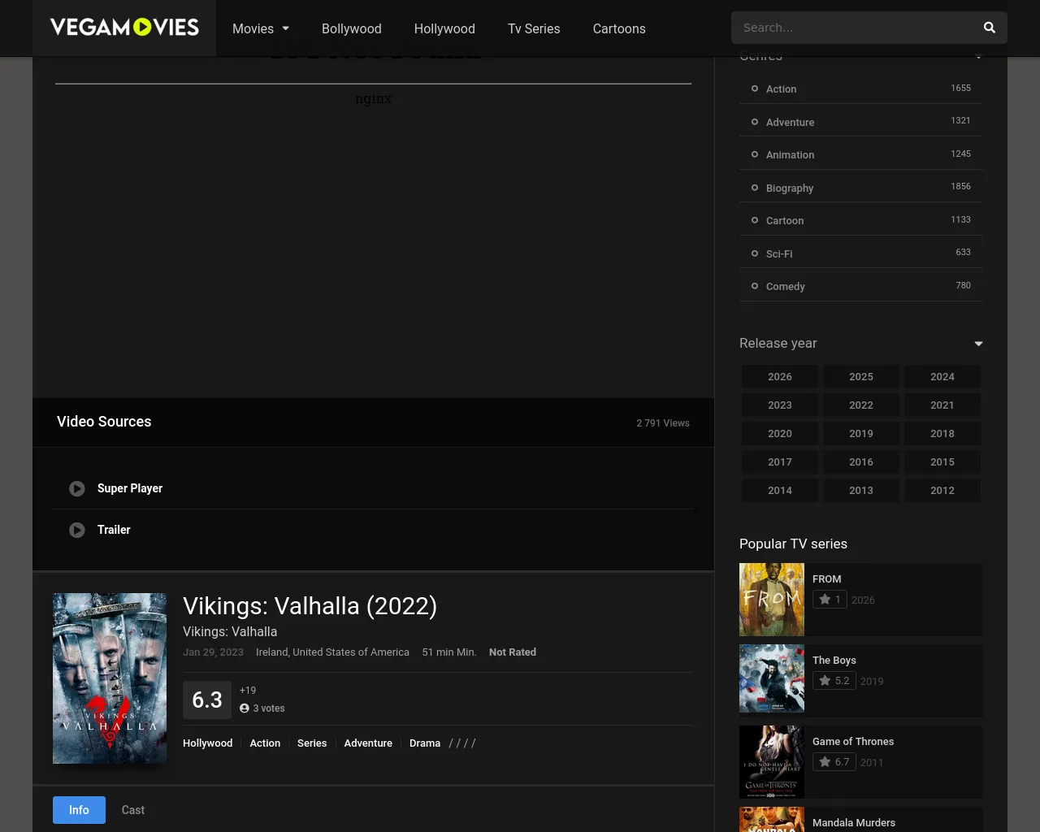Open the Vikings Valhalla poster image
The height and width of the screenshot is (832, 1040).
coord(110,678)
